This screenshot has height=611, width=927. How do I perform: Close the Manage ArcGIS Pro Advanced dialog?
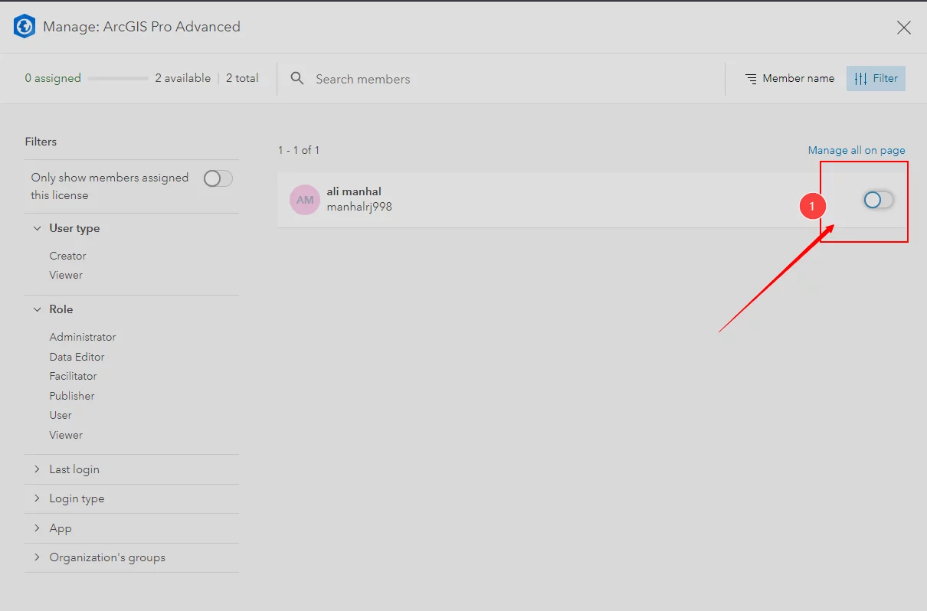pyautogui.click(x=904, y=28)
